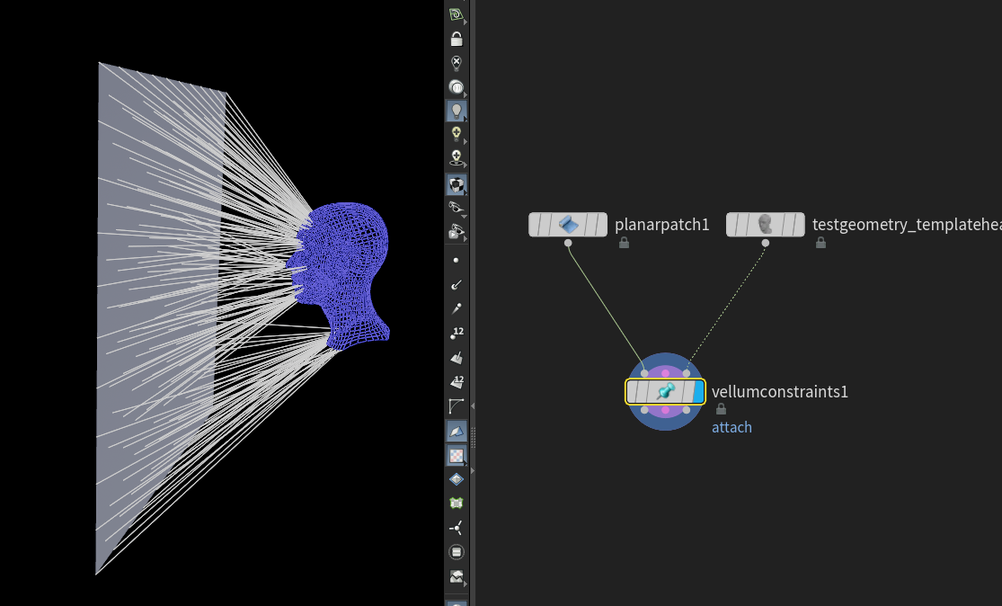Toggle the display points dot icon

click(456, 260)
